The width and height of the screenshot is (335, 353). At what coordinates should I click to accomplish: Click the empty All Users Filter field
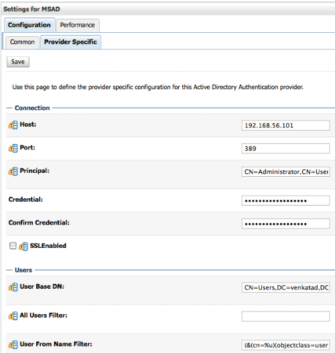285,316
